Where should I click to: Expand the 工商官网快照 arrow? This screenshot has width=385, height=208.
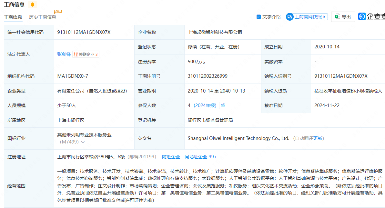click(324, 17)
